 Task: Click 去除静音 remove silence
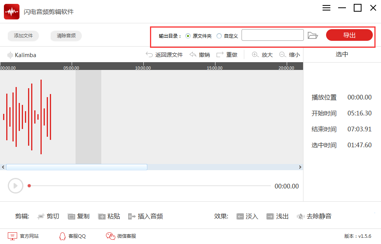point(314,216)
